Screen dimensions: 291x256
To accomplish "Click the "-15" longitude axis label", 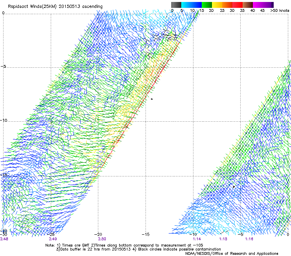I will [x=145, y=234].
